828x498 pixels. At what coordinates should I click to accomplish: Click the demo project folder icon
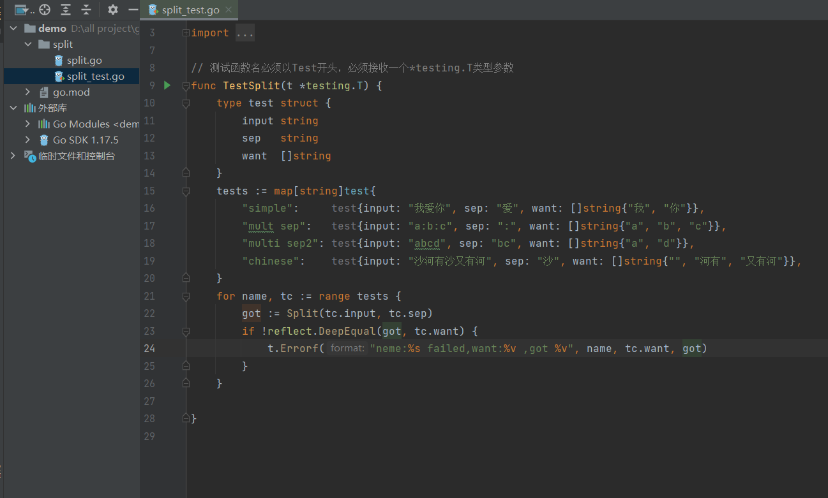tap(30, 28)
